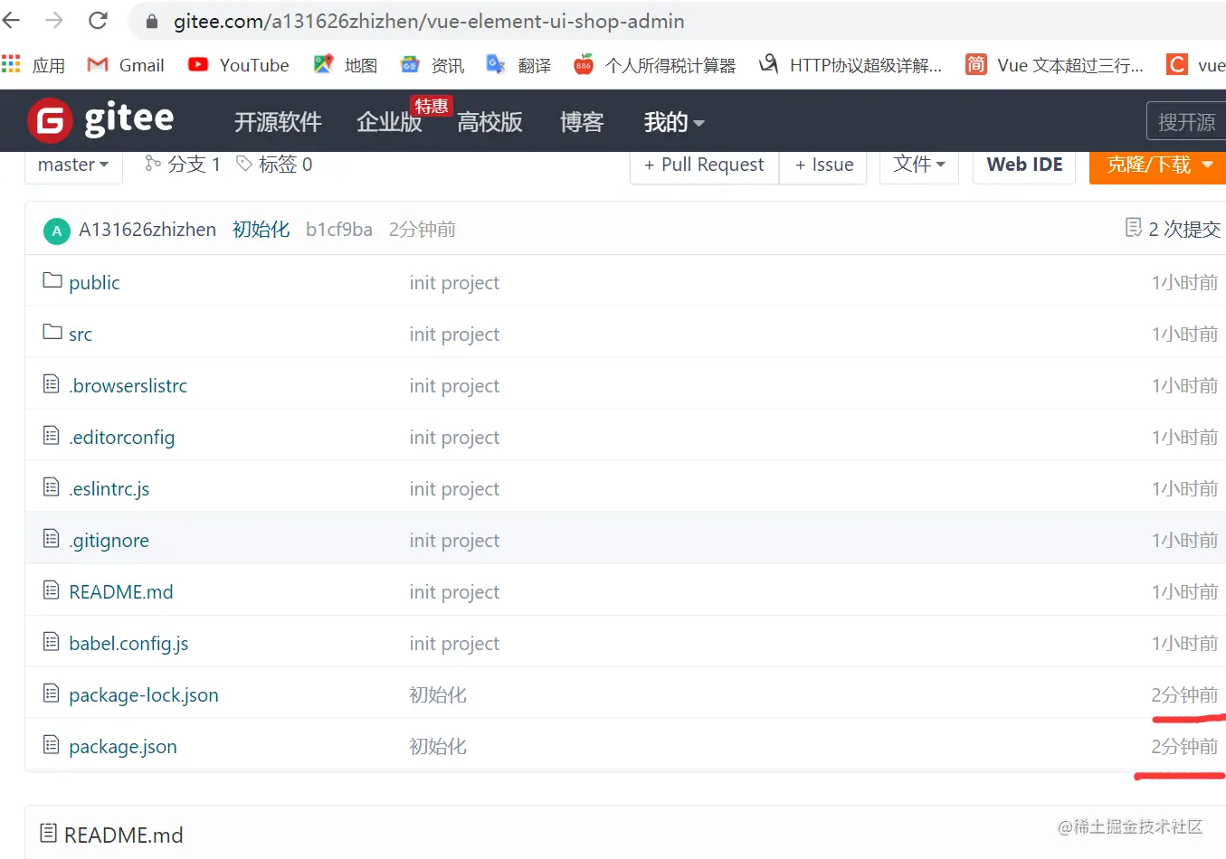This screenshot has width=1226, height=859.
Task: Open the package-lock.json file
Action: [x=144, y=694]
